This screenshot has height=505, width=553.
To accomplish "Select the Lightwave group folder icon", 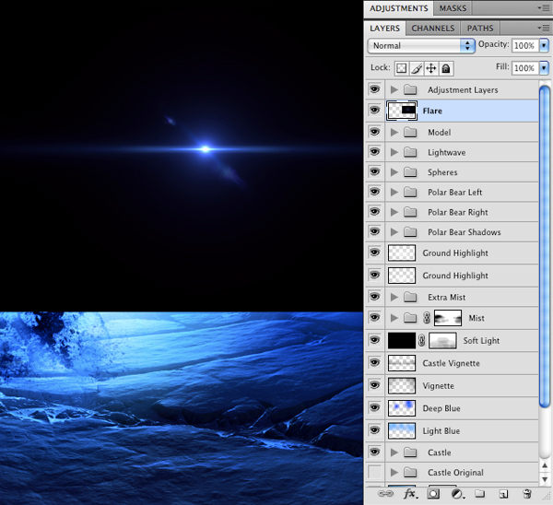I will [410, 152].
